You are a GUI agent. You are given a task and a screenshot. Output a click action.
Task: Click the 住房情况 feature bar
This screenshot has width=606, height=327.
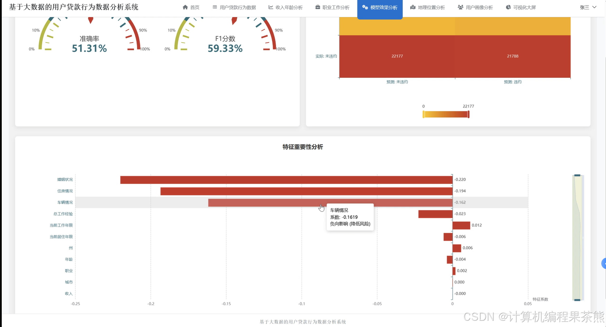(306, 191)
